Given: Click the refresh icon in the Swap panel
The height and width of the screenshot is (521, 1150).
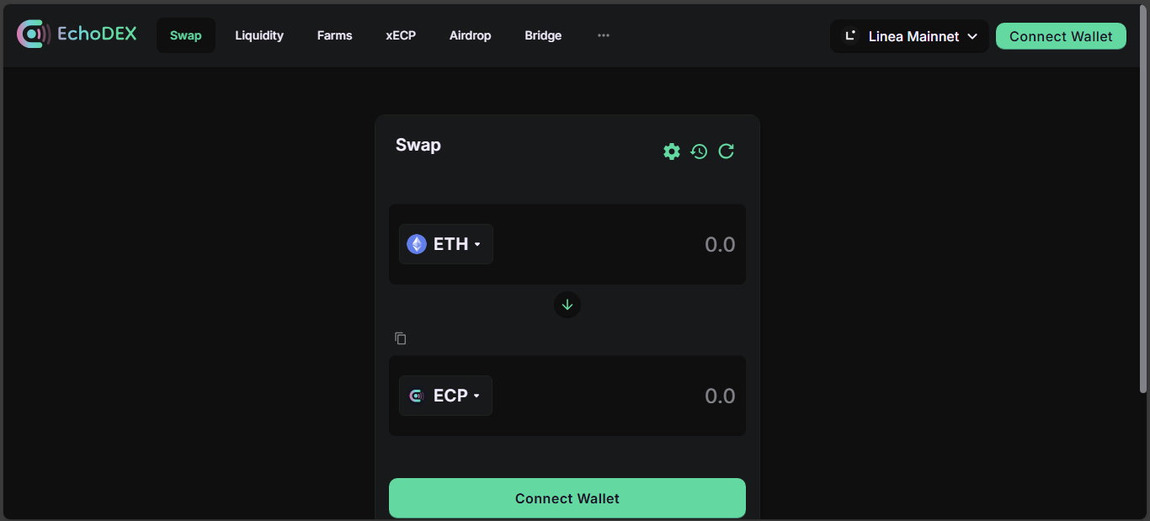Looking at the screenshot, I should coord(727,152).
